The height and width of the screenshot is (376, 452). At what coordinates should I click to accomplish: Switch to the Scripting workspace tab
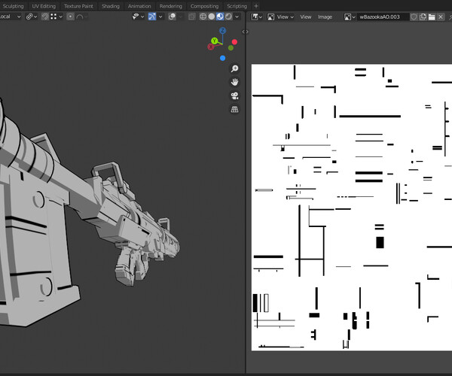[x=237, y=6]
